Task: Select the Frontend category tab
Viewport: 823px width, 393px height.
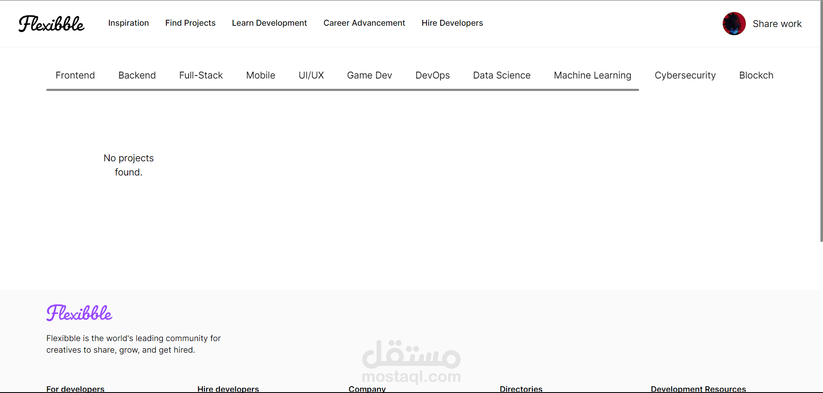Action: (75, 76)
